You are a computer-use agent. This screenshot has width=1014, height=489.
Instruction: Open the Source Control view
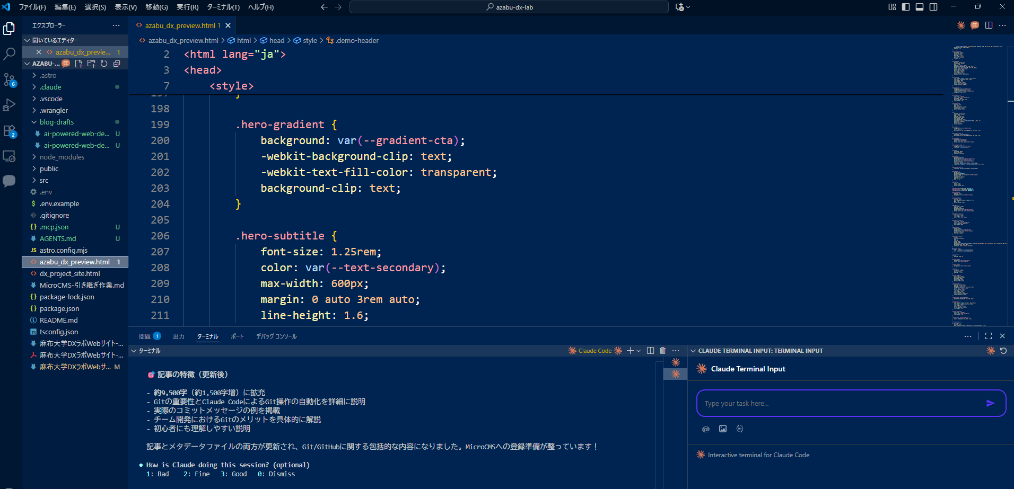pyautogui.click(x=9, y=79)
